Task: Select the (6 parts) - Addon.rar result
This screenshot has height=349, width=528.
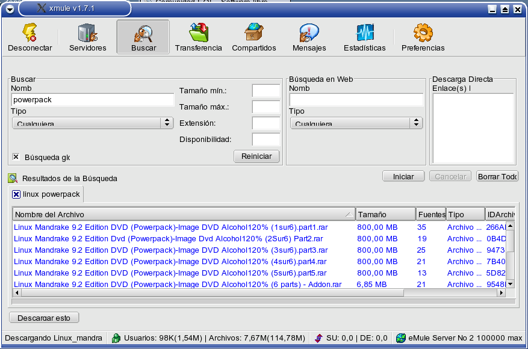Action: click(259, 284)
